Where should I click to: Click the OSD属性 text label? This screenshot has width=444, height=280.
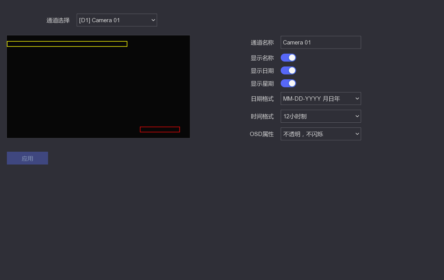pos(261,134)
